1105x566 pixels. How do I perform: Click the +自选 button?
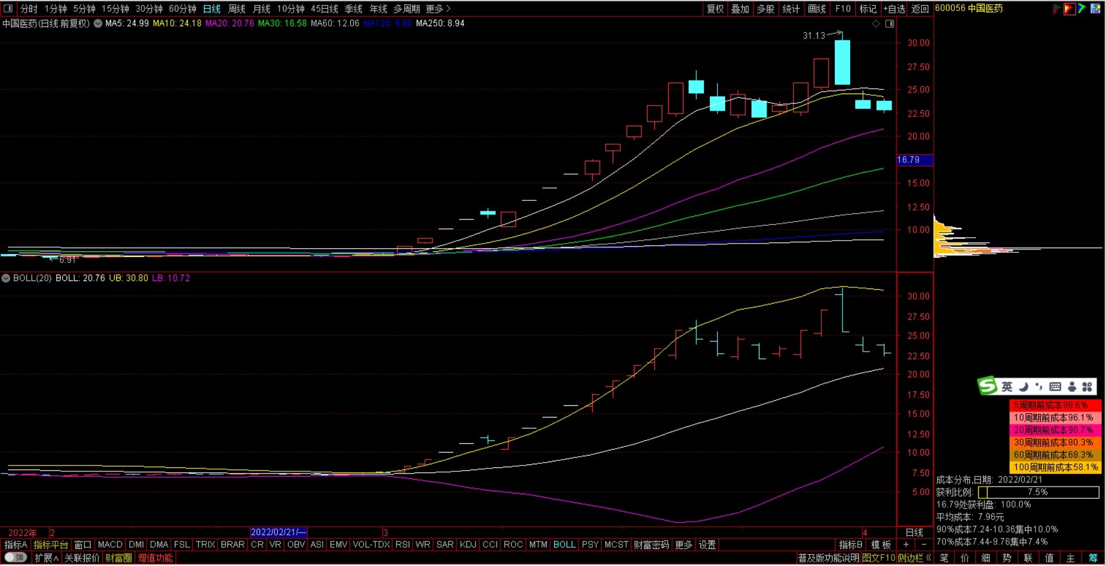894,9
